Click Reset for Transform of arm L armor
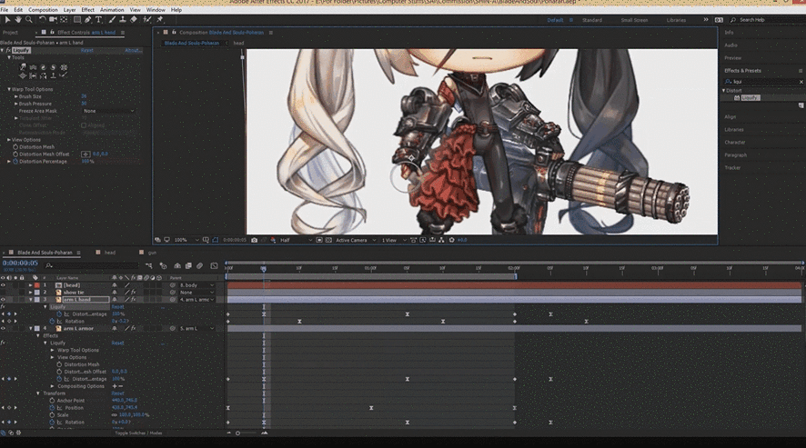806x448 pixels. point(117,393)
